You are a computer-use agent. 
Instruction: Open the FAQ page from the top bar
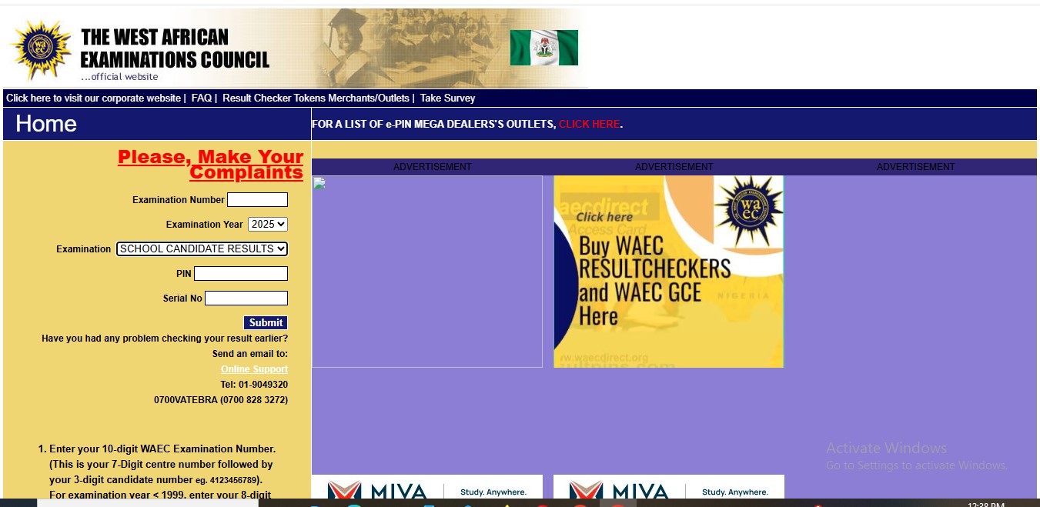[201, 98]
